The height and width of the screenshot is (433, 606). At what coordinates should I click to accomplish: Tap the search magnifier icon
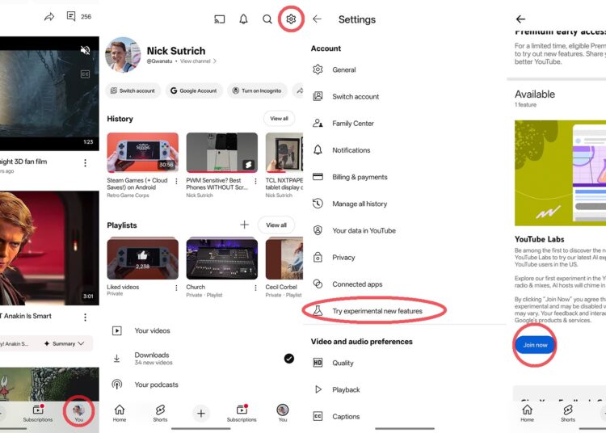(x=267, y=19)
